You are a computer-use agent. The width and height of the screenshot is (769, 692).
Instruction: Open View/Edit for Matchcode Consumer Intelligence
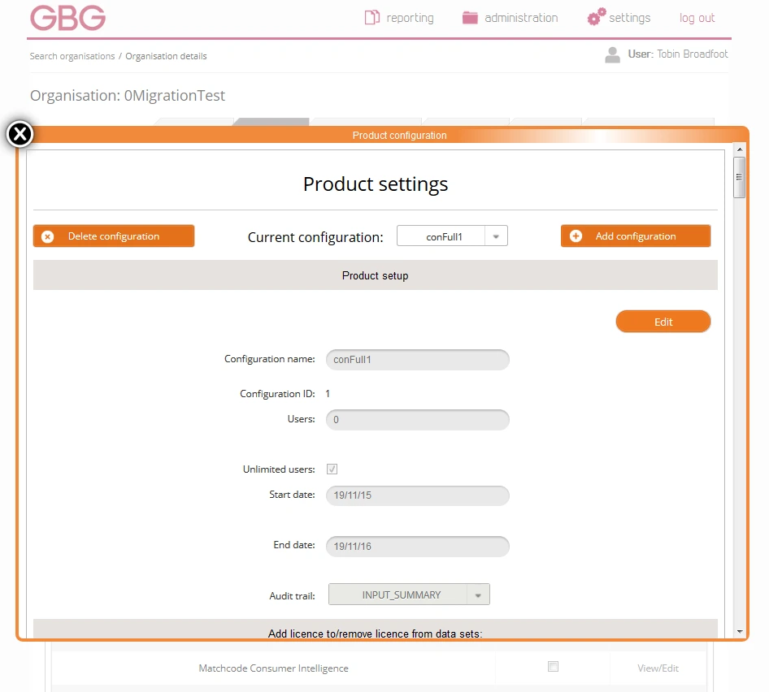click(658, 667)
